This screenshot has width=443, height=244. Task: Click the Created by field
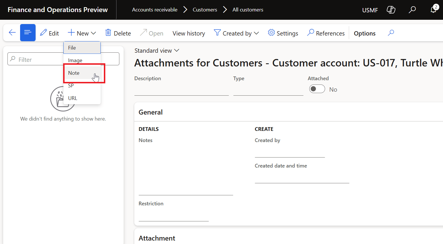tap(290, 151)
